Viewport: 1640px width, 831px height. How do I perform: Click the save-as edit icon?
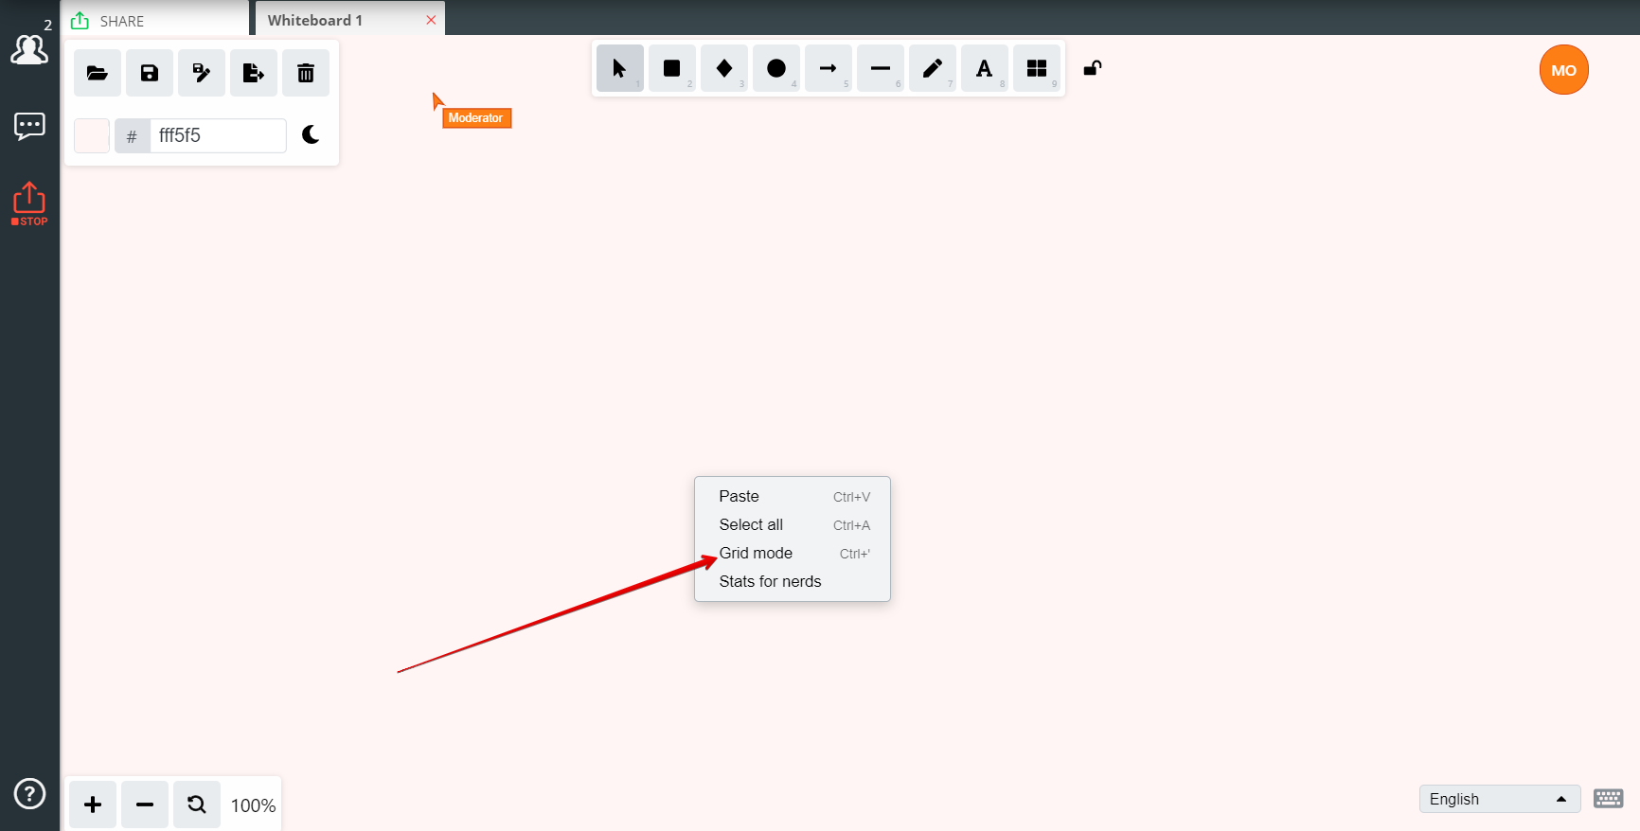[202, 73]
